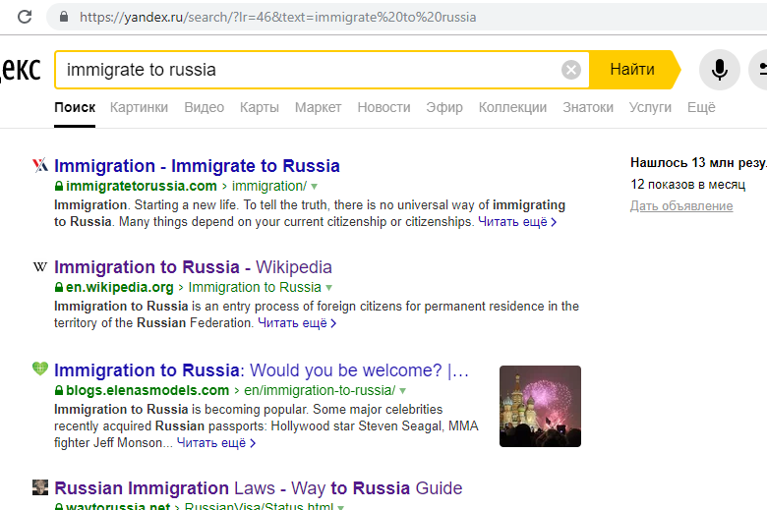The height and width of the screenshot is (510, 767).
Task: Open the Маркет tab
Action: (x=318, y=107)
